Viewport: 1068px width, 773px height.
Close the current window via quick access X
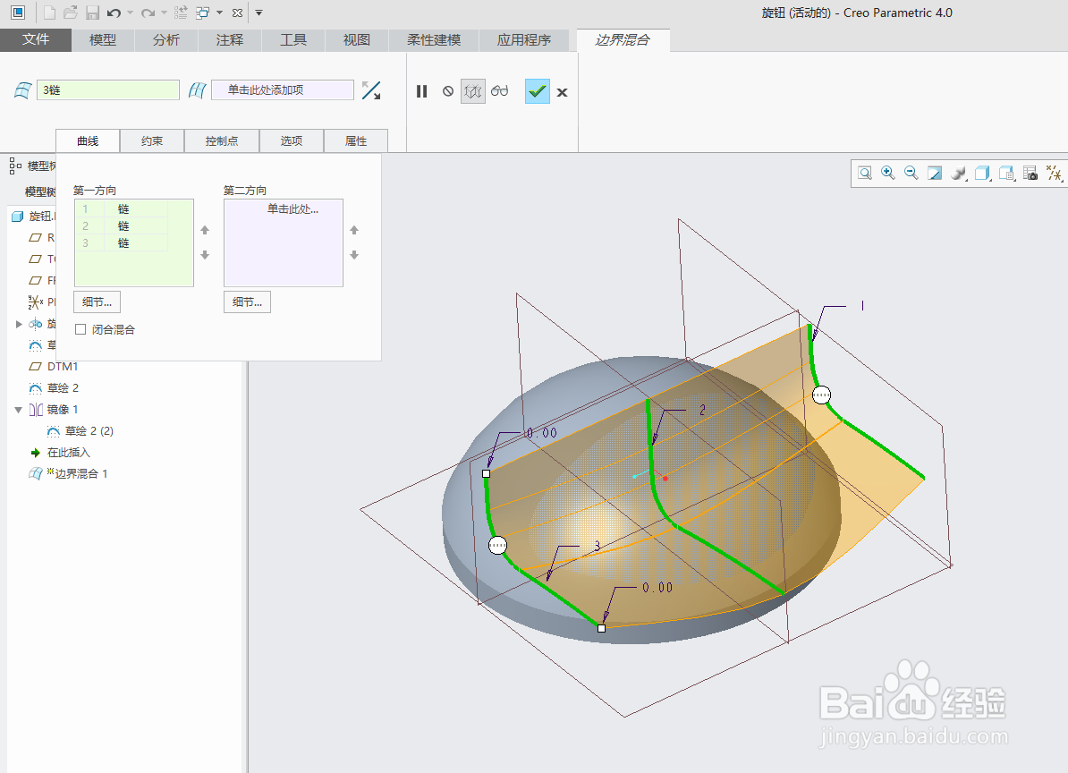(x=237, y=13)
